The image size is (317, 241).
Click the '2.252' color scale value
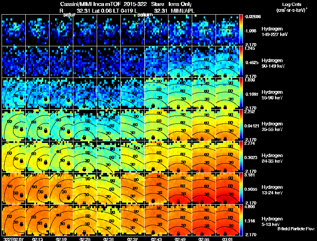(x=250, y=112)
